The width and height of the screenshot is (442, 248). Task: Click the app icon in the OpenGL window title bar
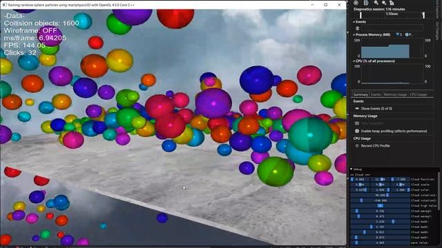click(4, 5)
